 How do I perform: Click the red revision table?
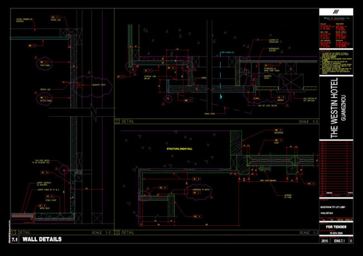(336, 168)
